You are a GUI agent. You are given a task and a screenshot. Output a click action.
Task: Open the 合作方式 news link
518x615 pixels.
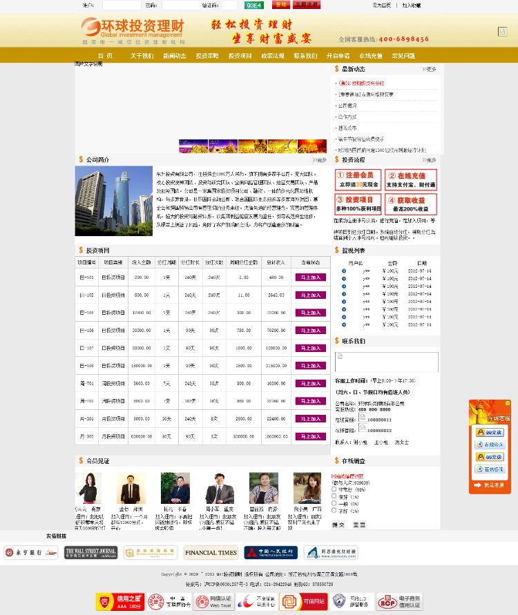[347, 117]
